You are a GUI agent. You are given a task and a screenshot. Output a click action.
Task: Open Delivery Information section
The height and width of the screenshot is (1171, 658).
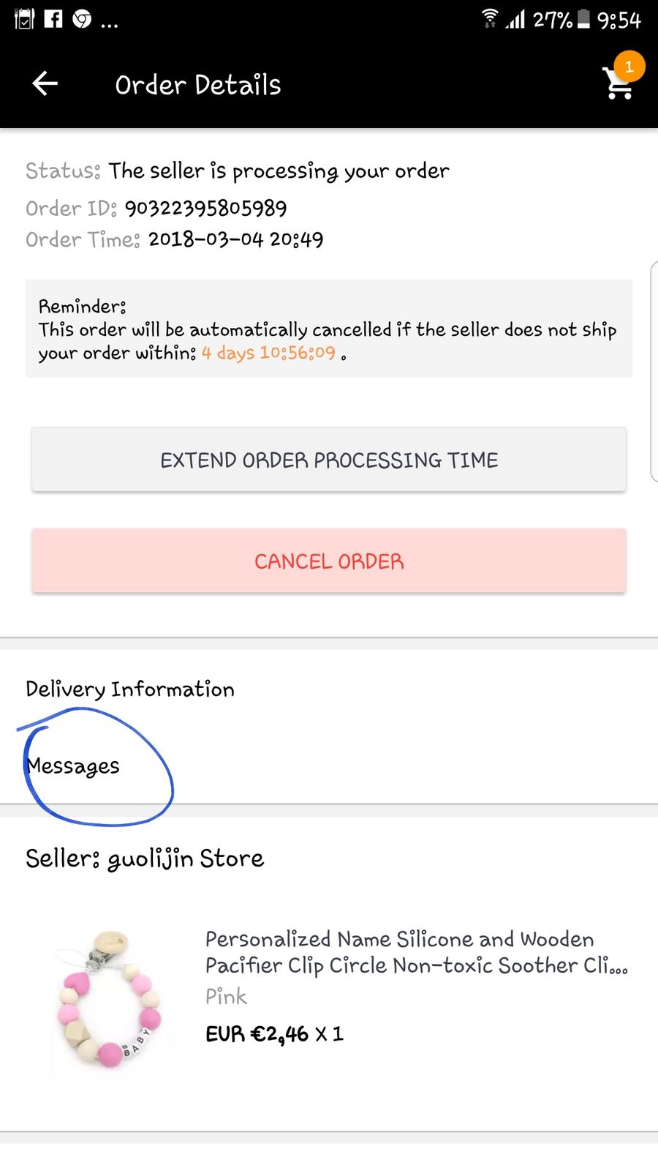[130, 689]
